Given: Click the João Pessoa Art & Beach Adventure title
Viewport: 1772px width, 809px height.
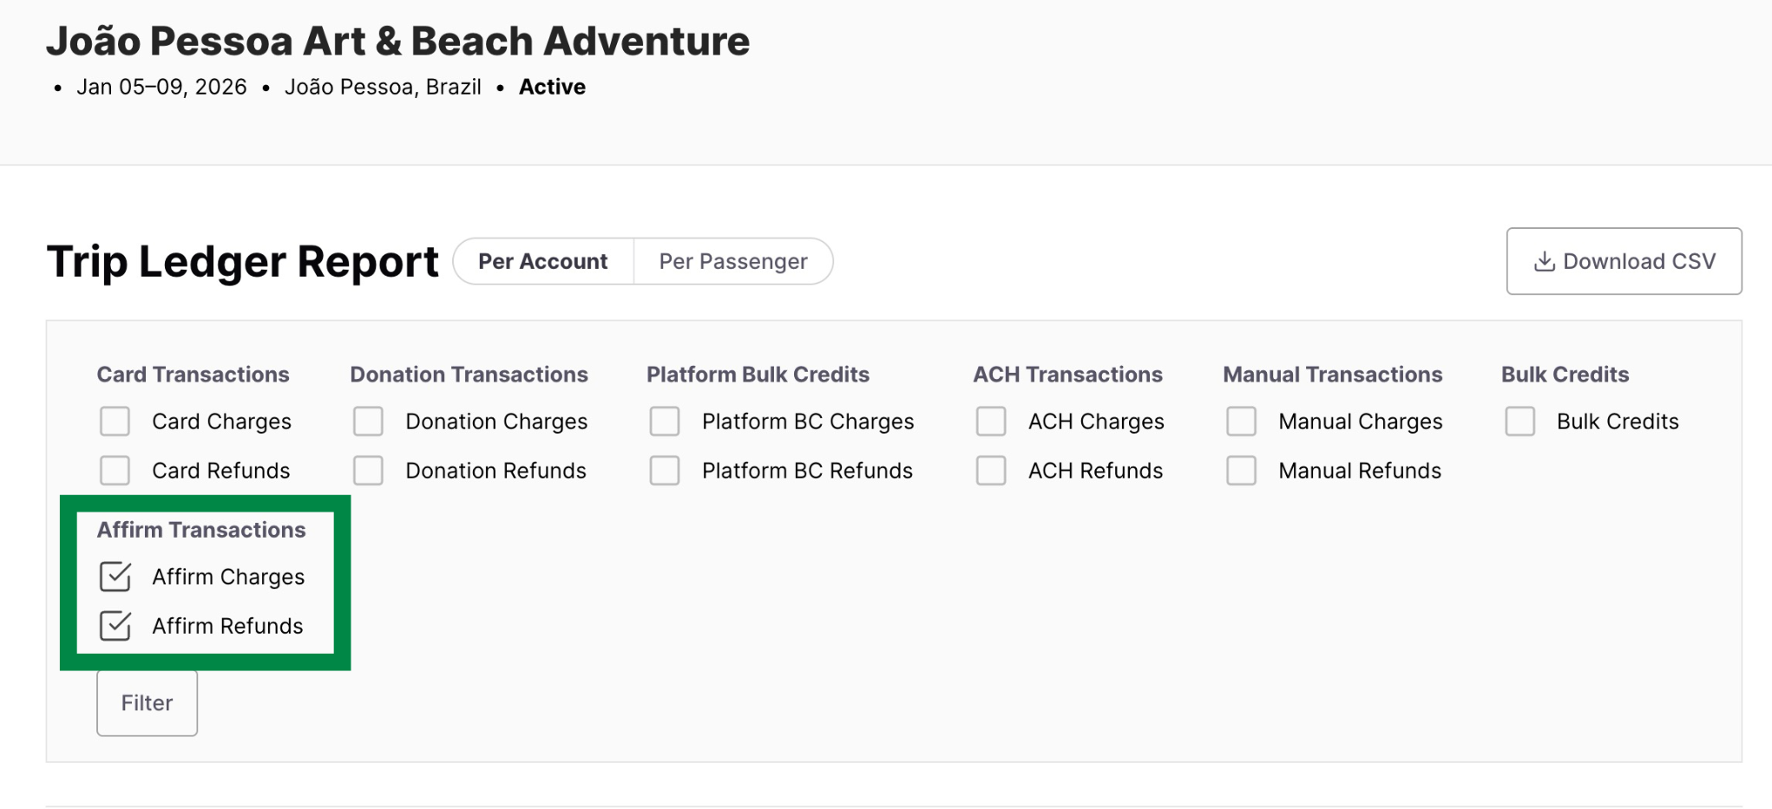Looking at the screenshot, I should coord(398,41).
